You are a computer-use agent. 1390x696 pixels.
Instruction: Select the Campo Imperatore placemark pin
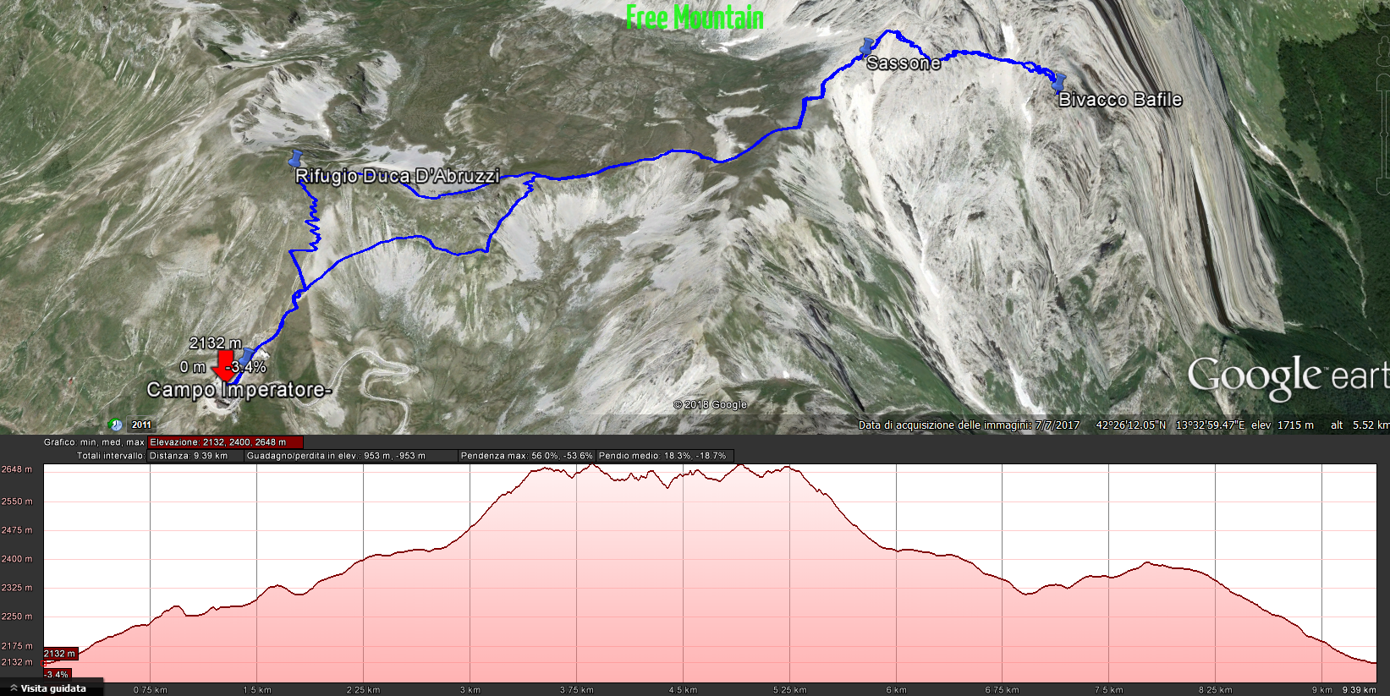246,357
